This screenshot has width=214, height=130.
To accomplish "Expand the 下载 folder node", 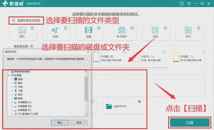I will click(12, 91).
